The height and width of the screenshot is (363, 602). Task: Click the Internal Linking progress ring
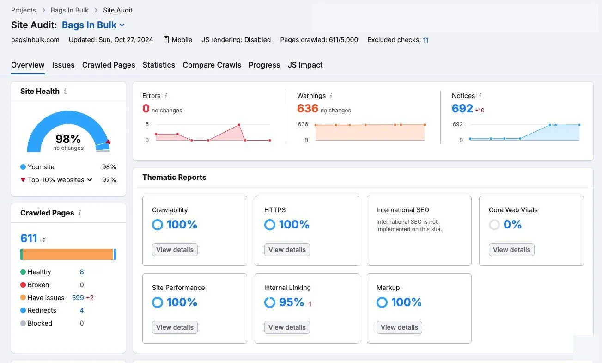click(270, 302)
